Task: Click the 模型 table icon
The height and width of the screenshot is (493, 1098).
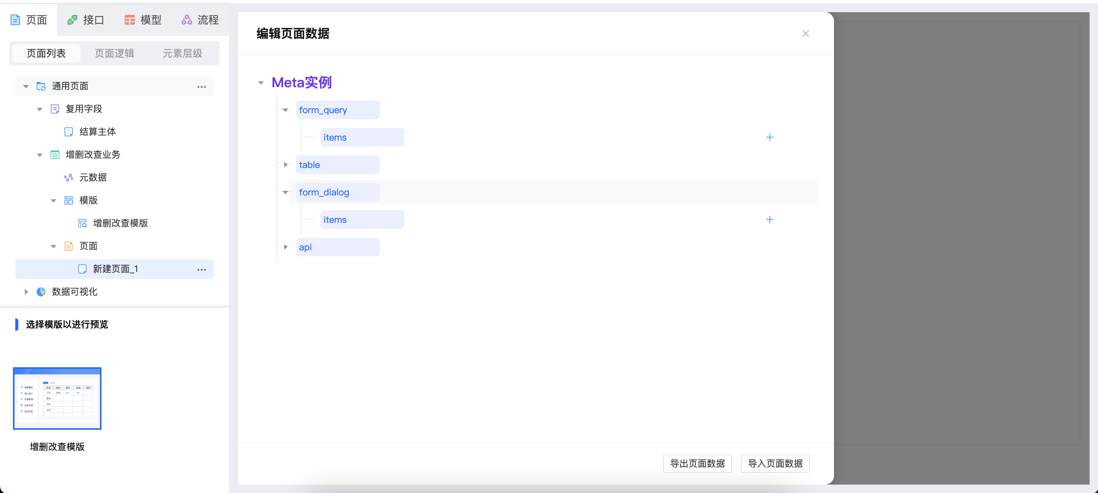Action: (130, 20)
